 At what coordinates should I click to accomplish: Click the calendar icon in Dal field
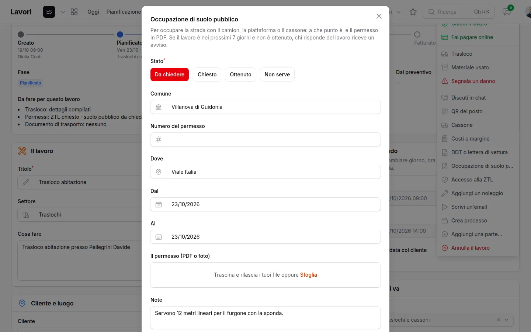[x=159, y=204]
